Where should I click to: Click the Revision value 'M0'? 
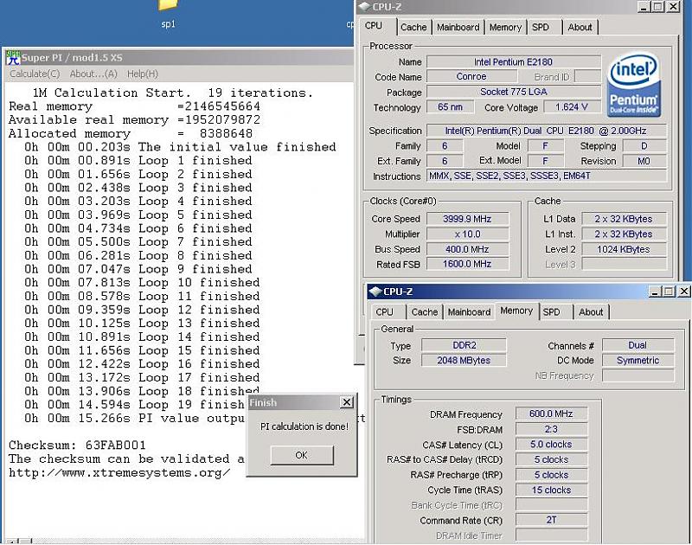click(x=644, y=161)
